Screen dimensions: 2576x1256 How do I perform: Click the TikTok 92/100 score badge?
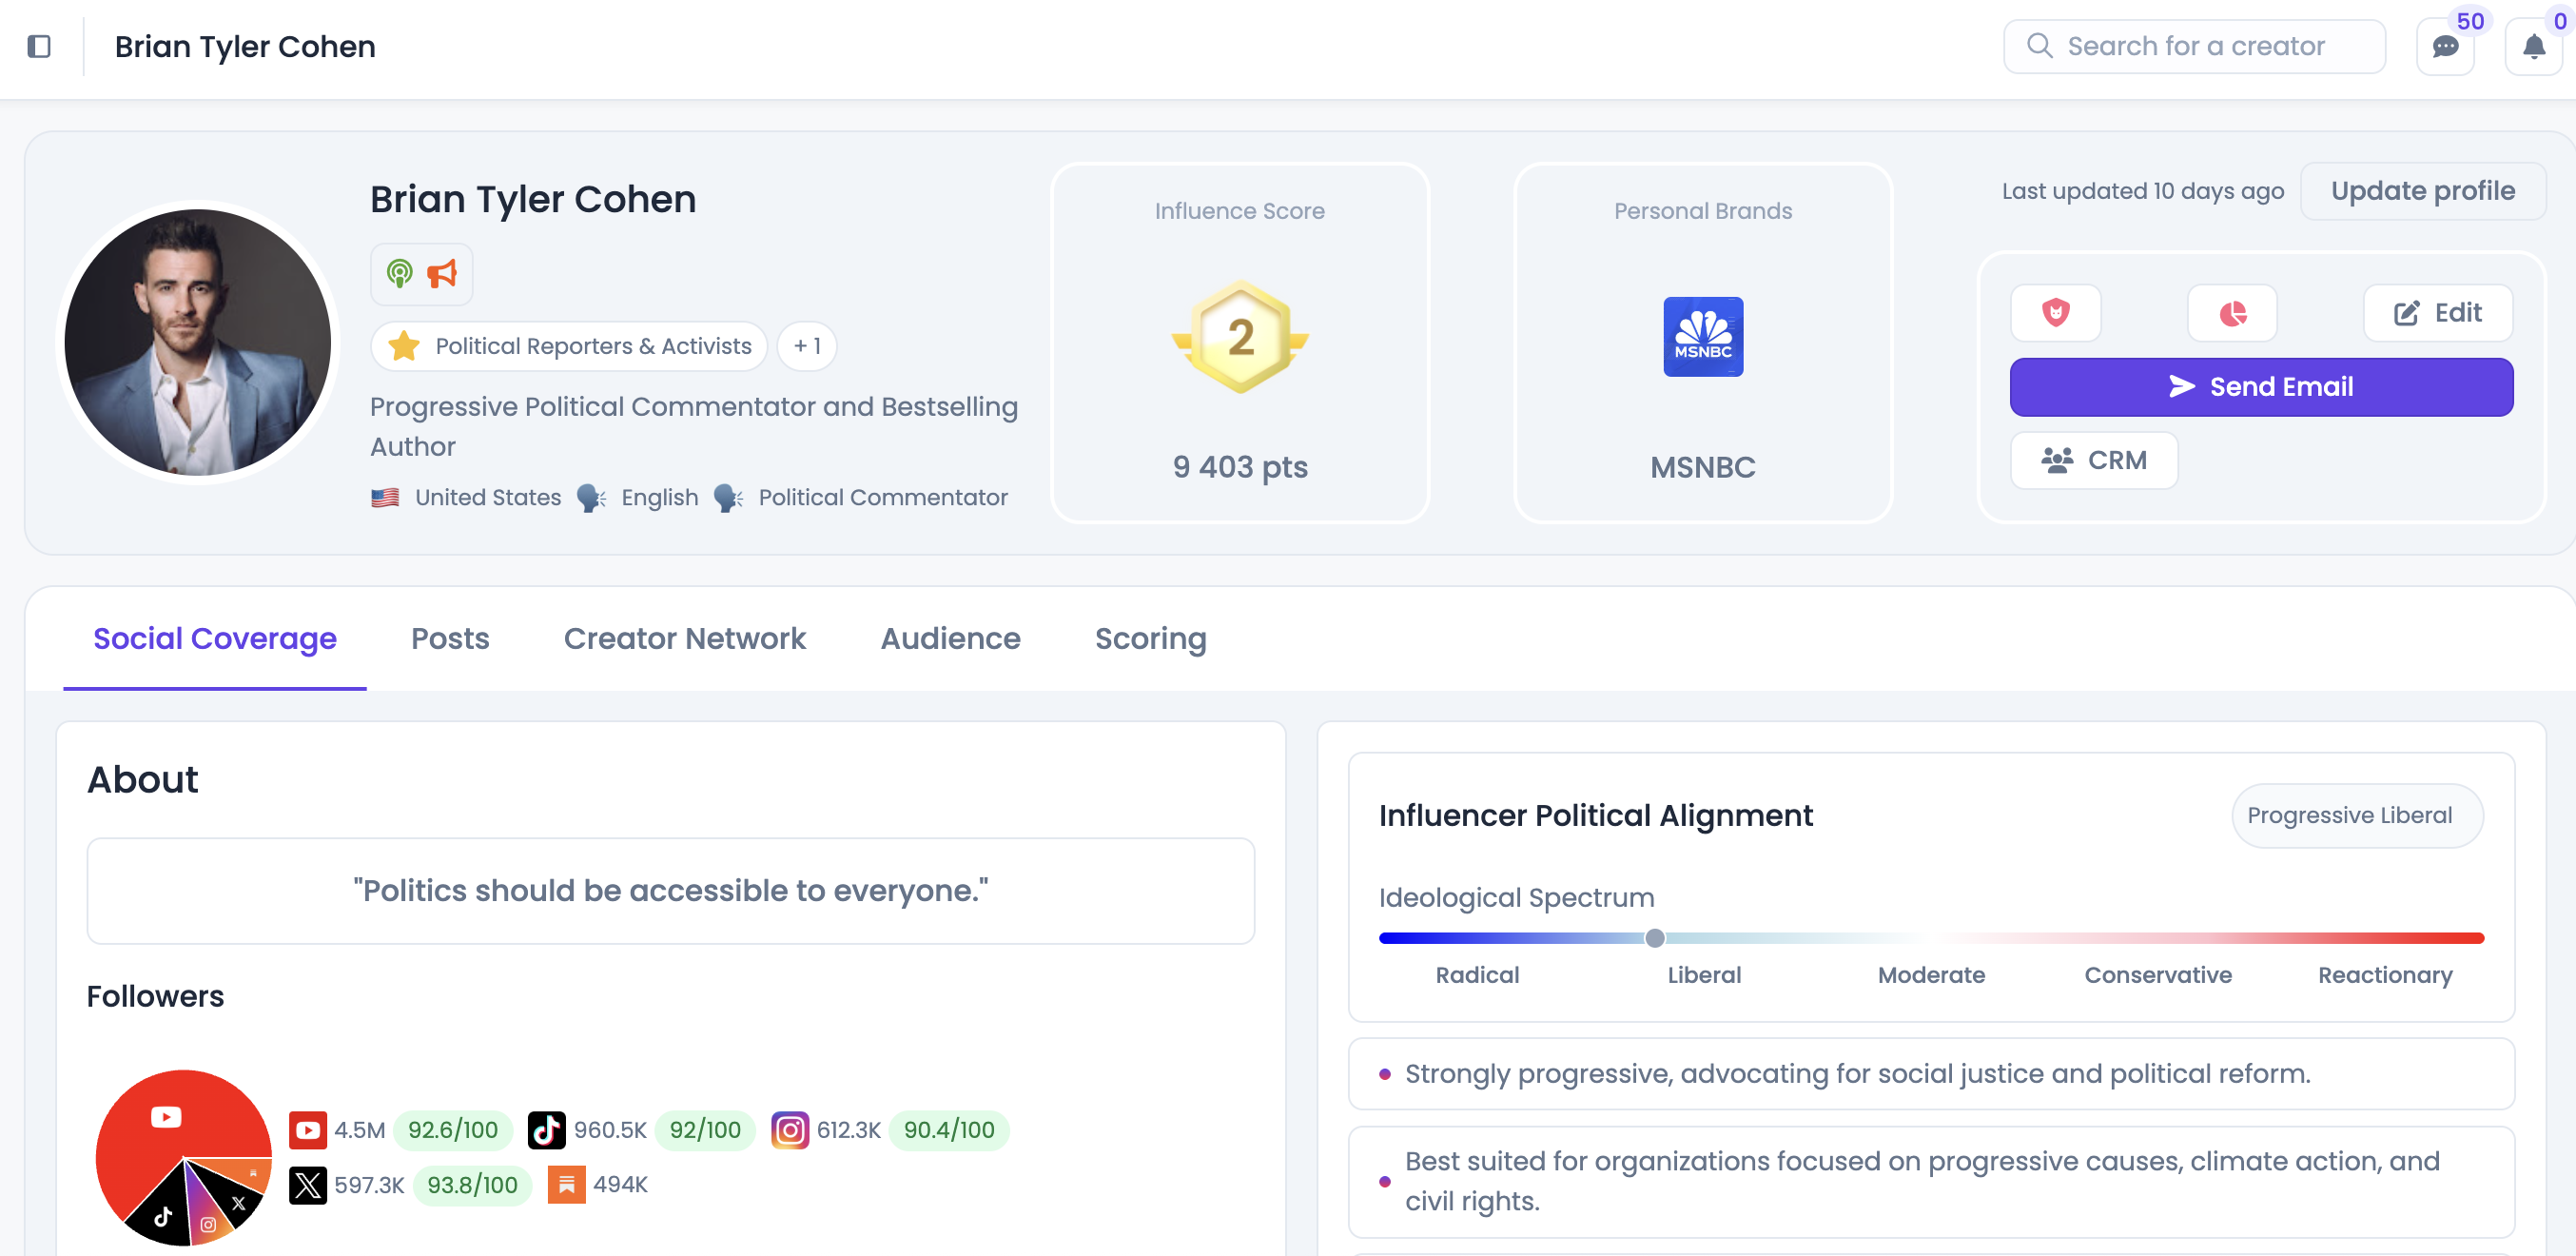pyautogui.click(x=705, y=1130)
